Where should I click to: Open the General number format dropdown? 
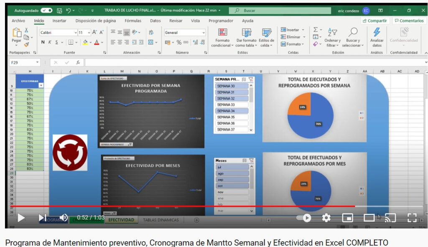click(204, 33)
